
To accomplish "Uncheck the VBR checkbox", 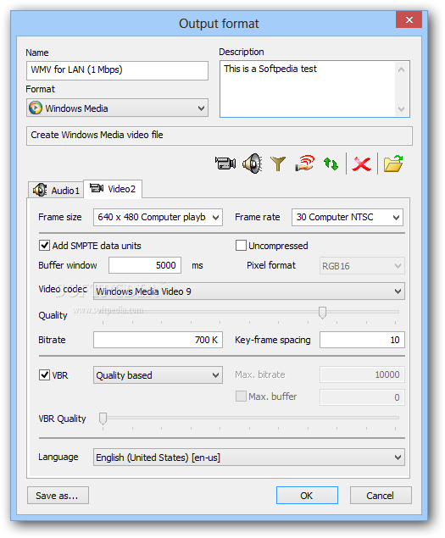I will [x=44, y=374].
